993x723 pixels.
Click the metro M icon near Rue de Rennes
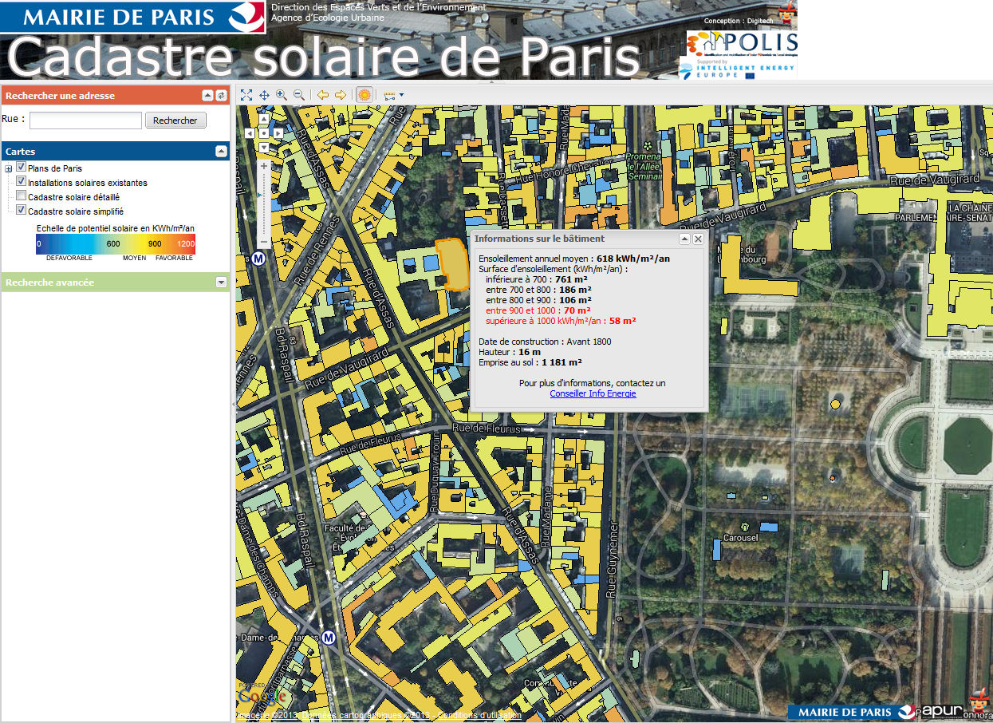(258, 259)
